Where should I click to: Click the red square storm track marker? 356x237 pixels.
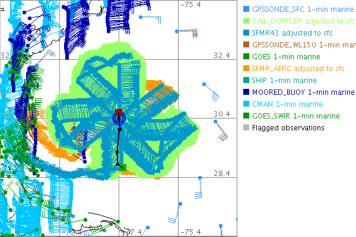[118, 112]
